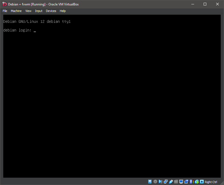Click the hard disk activity indicator icon
This screenshot has width=224, height=185.
pos(150,182)
